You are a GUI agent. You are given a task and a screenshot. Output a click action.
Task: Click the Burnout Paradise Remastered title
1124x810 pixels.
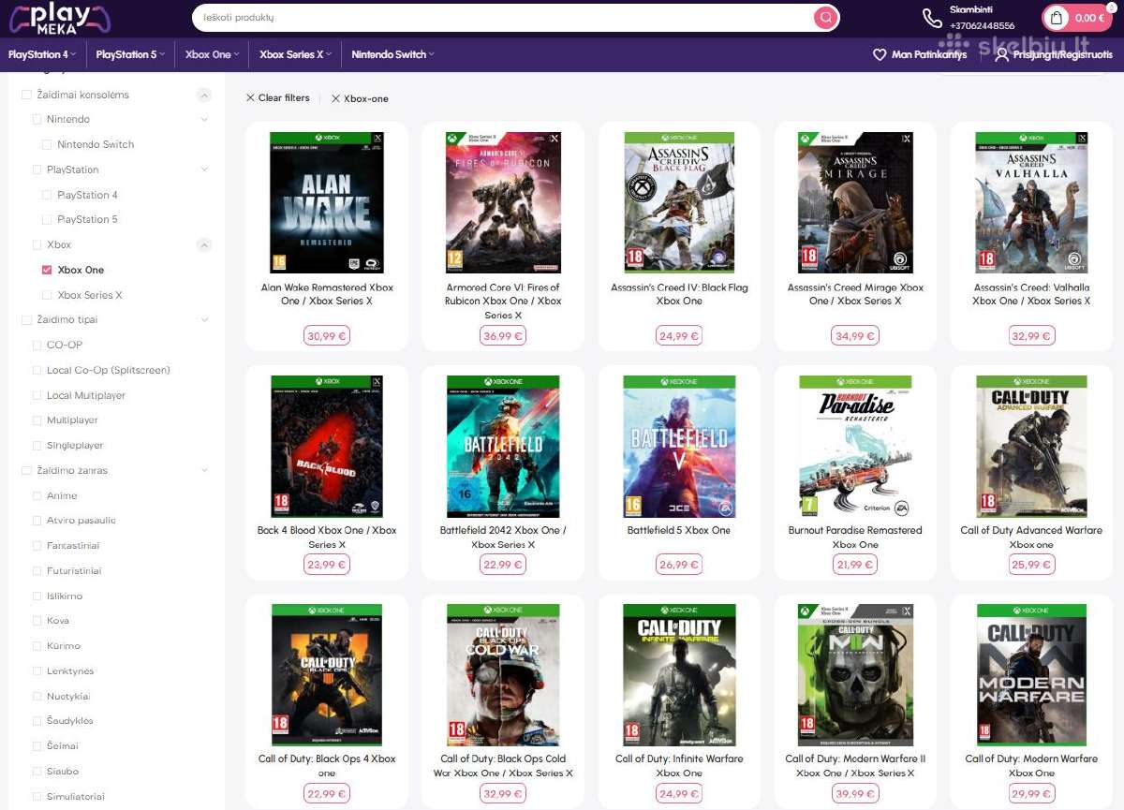coord(855,538)
